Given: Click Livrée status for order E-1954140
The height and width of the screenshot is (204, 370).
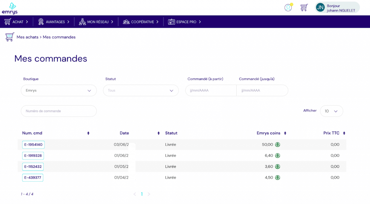Looking at the screenshot, I should coord(171,145).
